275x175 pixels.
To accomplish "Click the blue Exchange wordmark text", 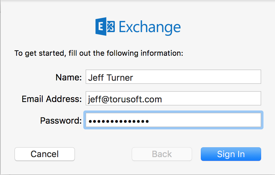I will click(150, 27).
